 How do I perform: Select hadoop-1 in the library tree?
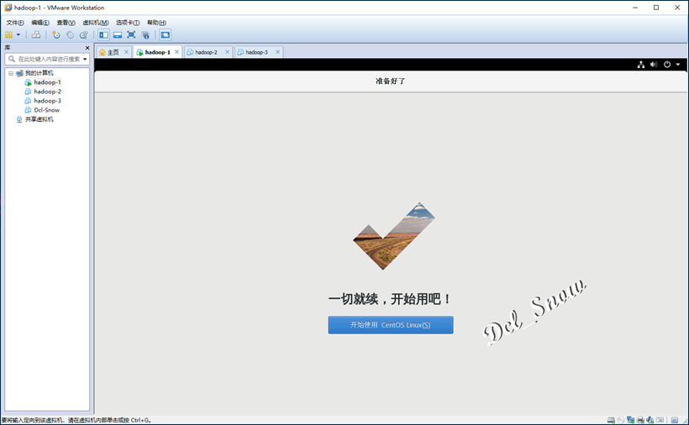tap(47, 82)
